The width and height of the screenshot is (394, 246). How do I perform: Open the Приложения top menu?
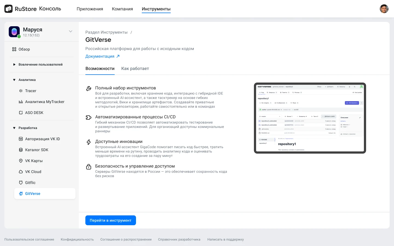[x=90, y=9]
